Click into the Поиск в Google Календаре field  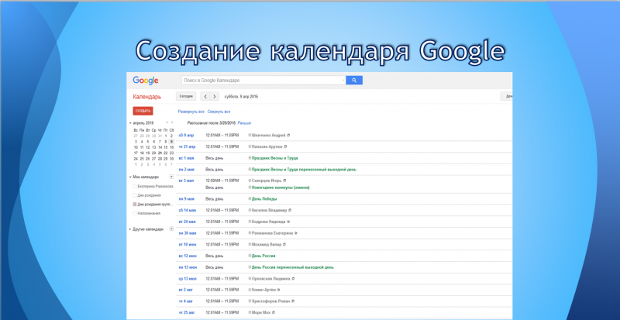[x=261, y=81]
